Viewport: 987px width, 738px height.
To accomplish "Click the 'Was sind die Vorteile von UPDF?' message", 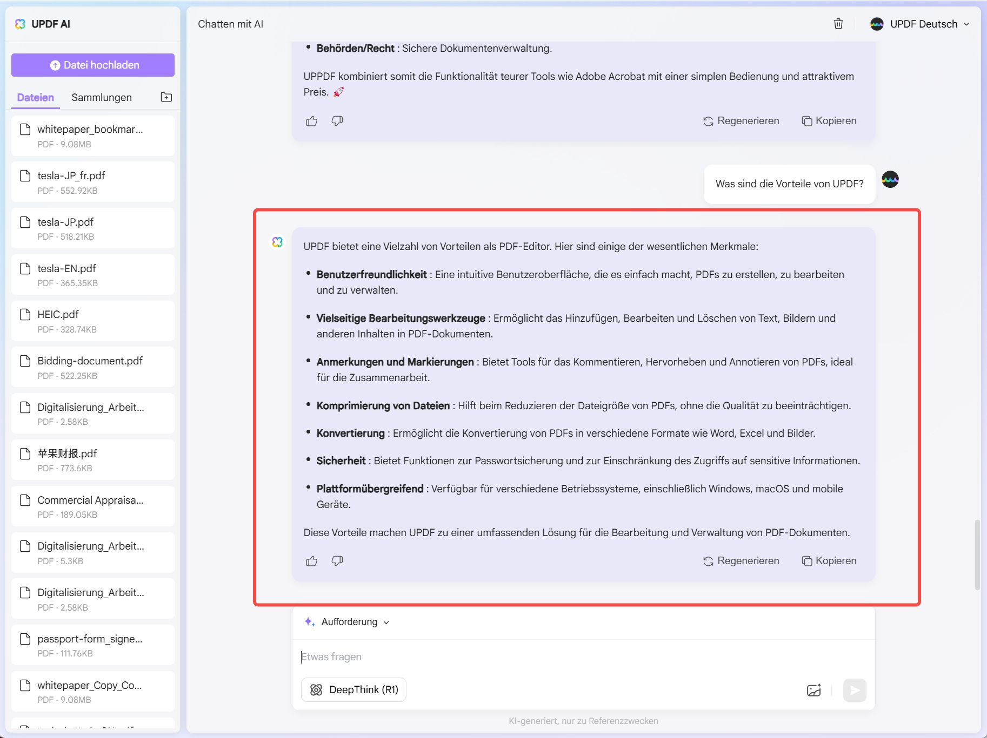I will click(789, 184).
